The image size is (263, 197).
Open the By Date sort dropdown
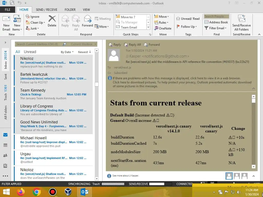click(x=67, y=52)
